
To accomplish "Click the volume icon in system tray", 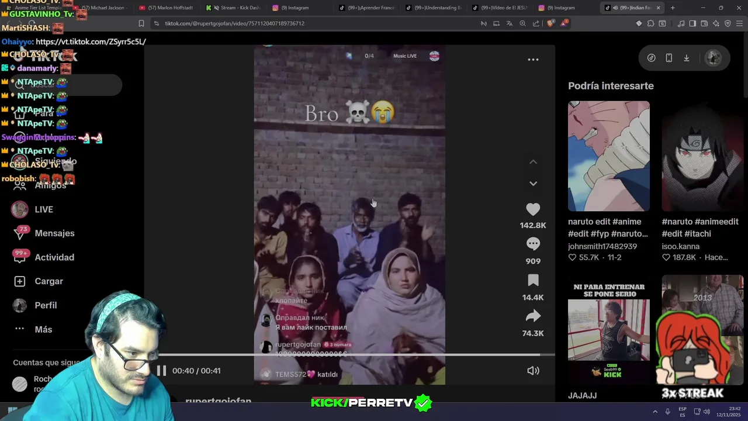I will (707, 412).
